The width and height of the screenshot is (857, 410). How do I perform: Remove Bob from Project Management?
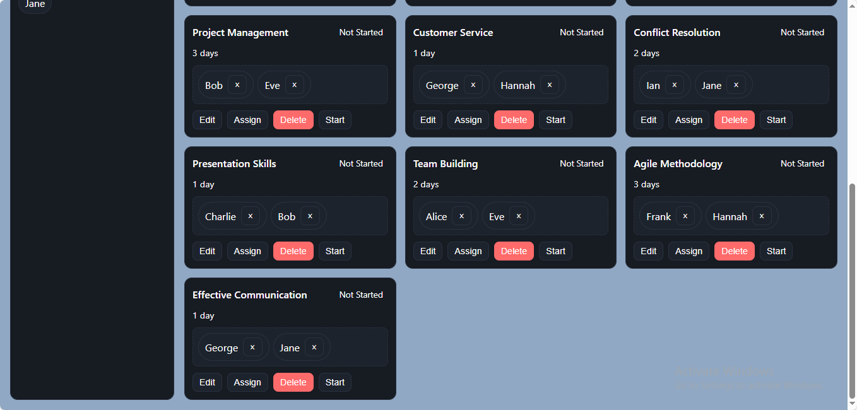[x=237, y=85]
